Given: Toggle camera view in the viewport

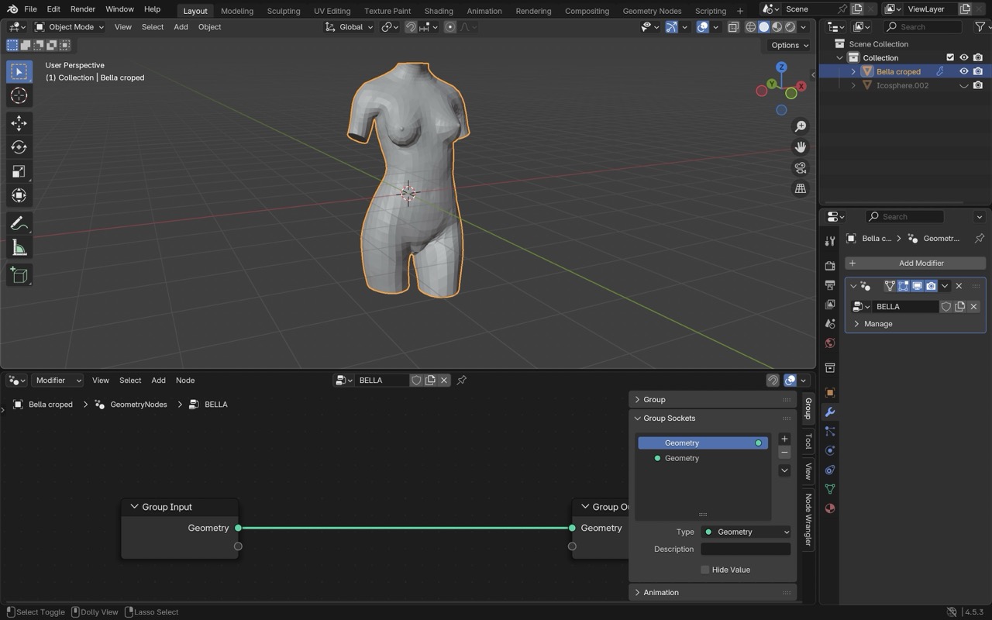Looking at the screenshot, I should (800, 168).
